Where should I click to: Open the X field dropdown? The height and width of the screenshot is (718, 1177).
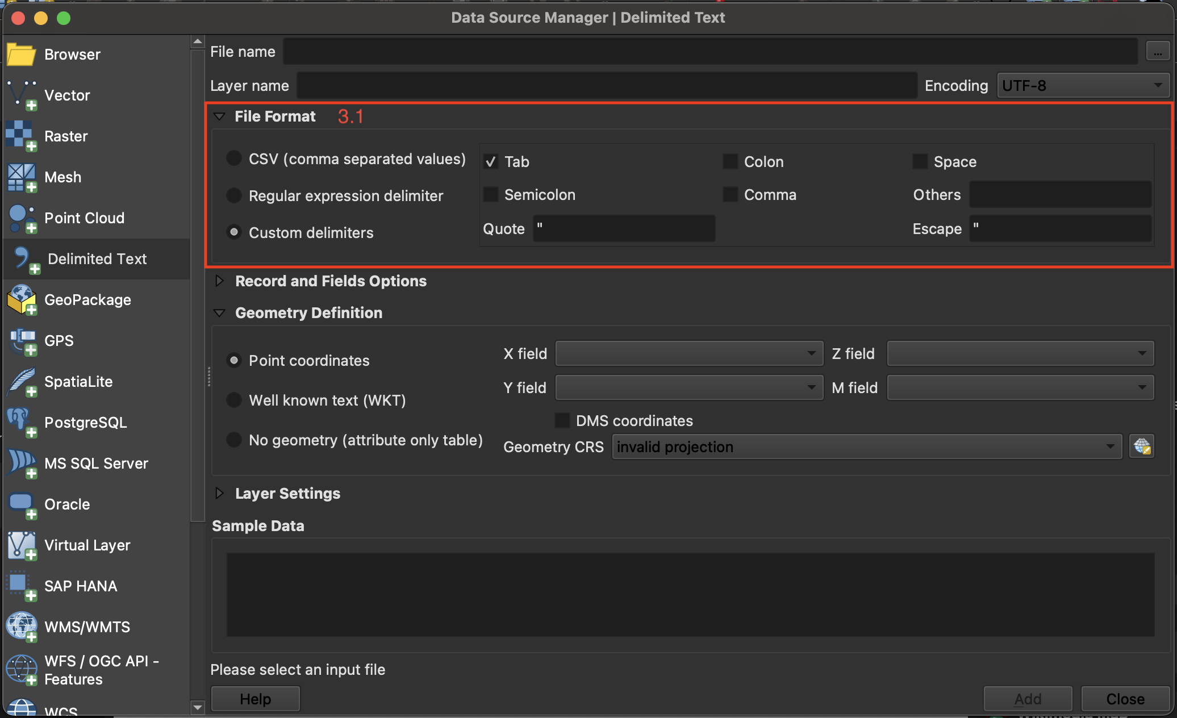point(688,353)
